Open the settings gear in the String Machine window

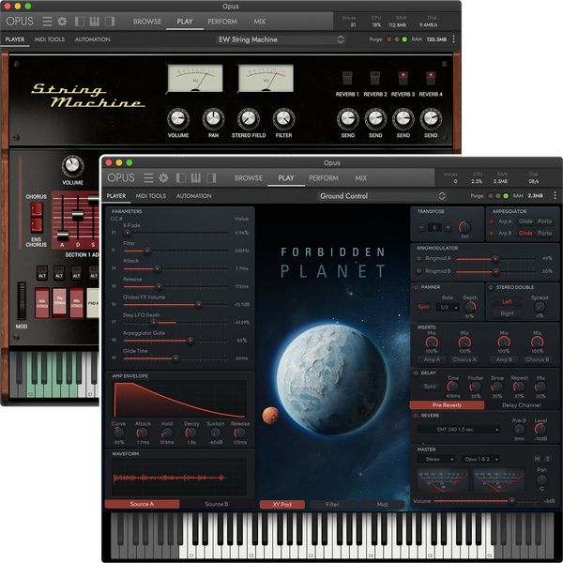point(62,22)
